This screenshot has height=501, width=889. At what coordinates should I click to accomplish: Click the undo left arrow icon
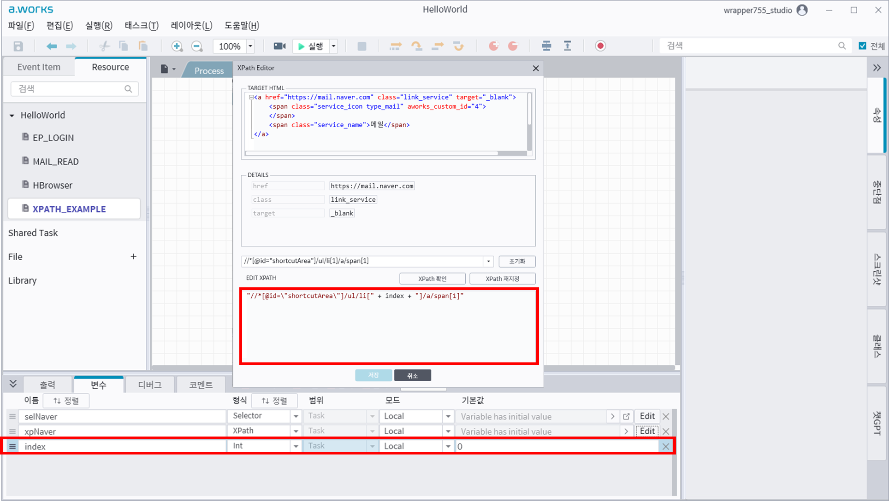52,46
